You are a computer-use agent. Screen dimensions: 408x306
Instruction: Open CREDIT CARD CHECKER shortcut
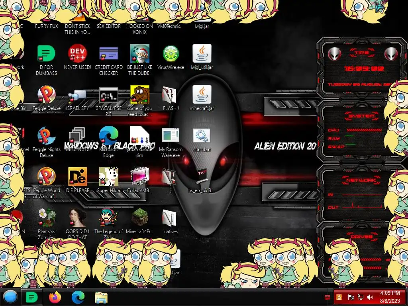(x=108, y=54)
